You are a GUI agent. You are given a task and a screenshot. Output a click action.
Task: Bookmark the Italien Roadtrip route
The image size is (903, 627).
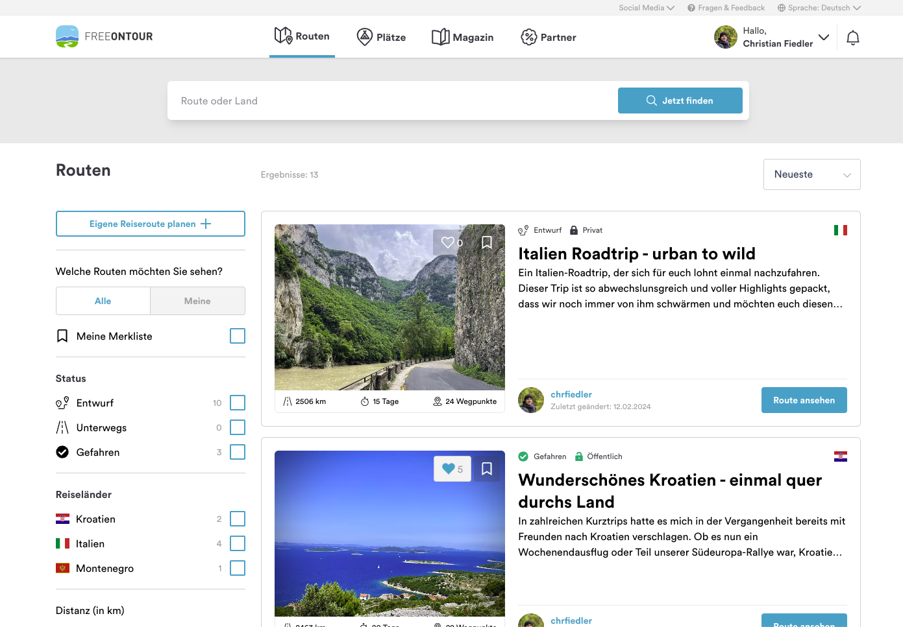487,243
